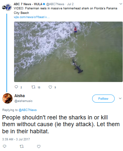Screen dimensions: 123x151
Task: Click the ABC 7 News profile avatar
Action: 7,7
